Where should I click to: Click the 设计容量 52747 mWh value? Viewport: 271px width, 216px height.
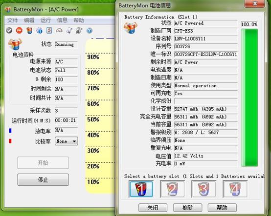[x=205, y=109]
